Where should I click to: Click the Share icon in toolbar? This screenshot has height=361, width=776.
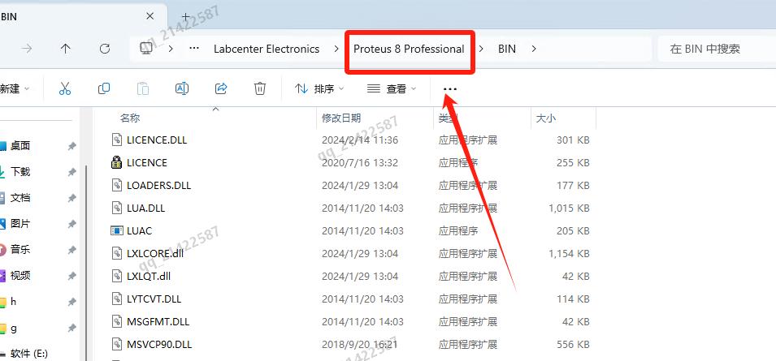(221, 88)
